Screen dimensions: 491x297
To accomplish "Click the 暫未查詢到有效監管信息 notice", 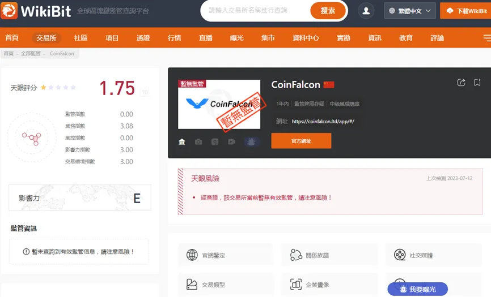I will point(79,251).
